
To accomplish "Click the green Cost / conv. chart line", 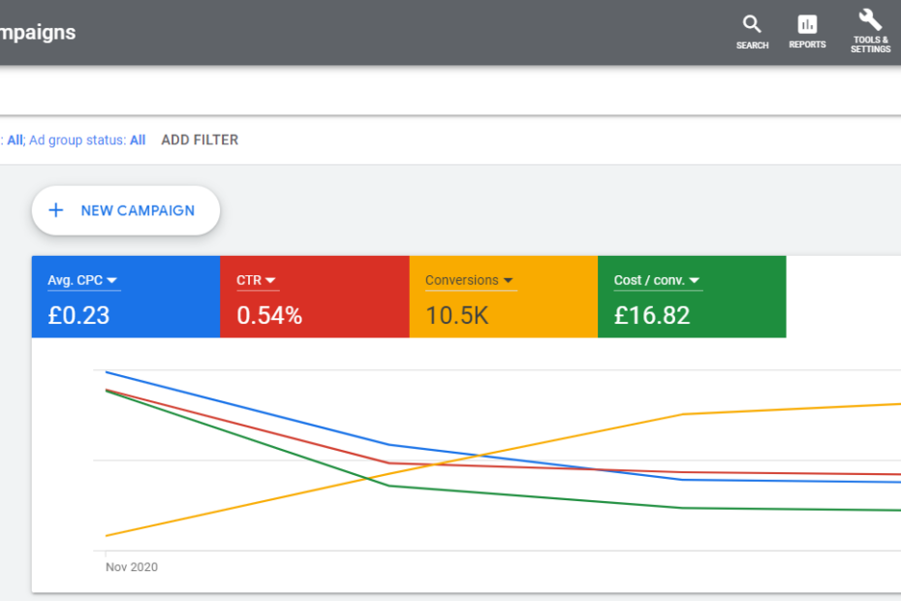I will pos(533,496).
